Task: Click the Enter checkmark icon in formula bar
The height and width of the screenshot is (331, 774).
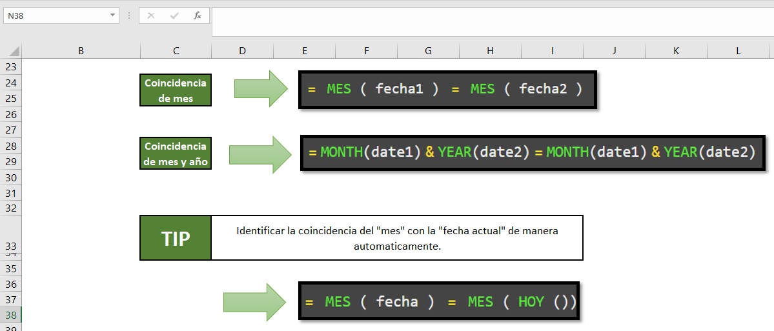Action: [174, 15]
